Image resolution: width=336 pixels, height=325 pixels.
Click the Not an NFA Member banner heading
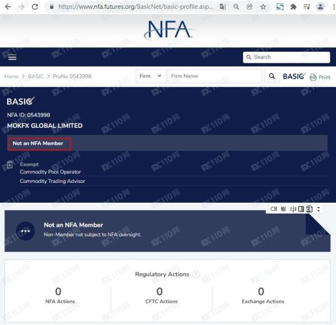point(73,225)
